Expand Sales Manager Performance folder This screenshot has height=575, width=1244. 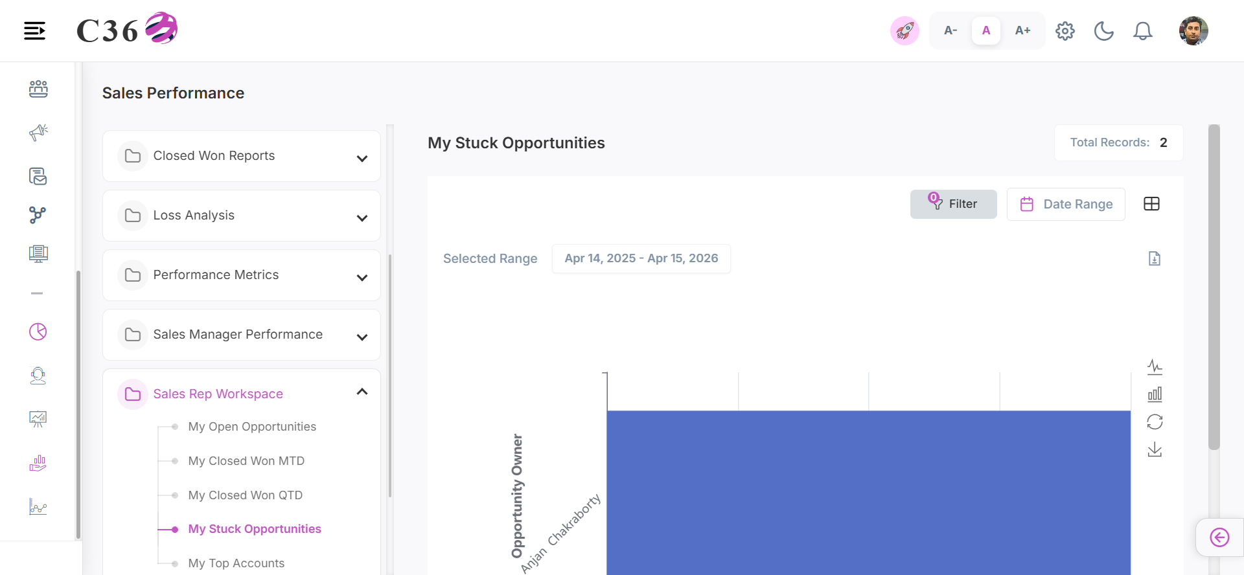click(x=242, y=335)
